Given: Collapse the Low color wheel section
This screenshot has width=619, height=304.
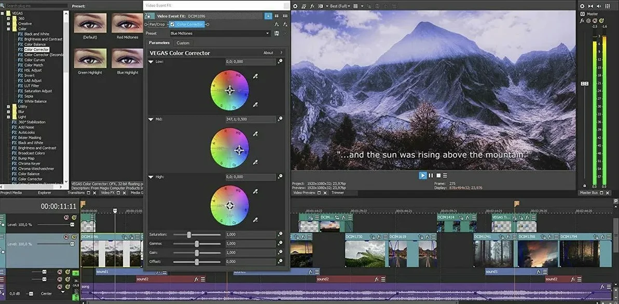Looking at the screenshot, I should (151, 62).
